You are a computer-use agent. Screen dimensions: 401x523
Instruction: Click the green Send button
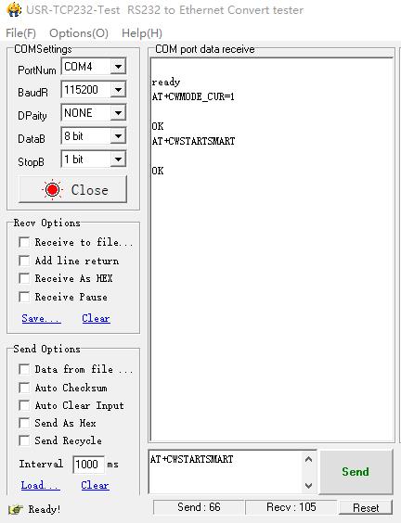pos(356,472)
